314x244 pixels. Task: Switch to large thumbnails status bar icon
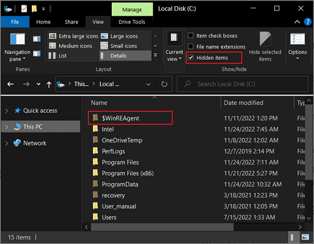(305, 237)
